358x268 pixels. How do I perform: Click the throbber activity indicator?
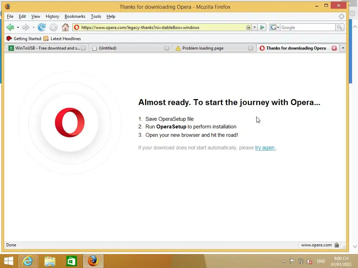(342, 16)
